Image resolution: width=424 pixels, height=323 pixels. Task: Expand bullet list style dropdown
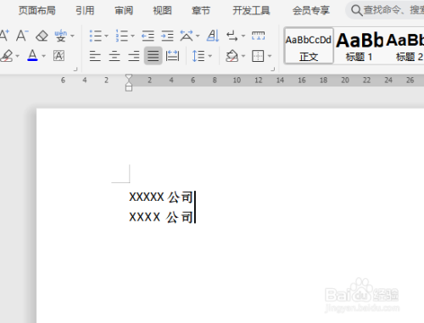[106, 36]
